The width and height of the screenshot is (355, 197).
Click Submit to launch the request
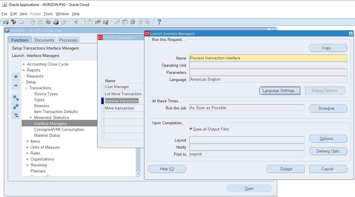285,169
